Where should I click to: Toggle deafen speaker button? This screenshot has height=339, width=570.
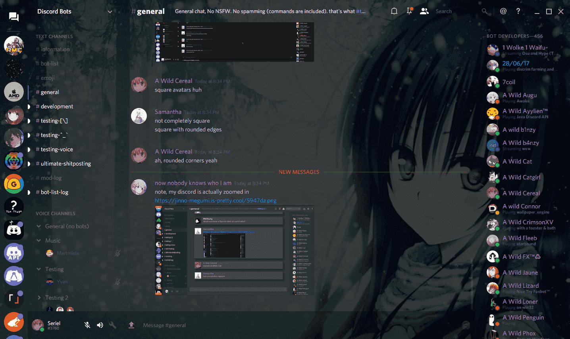tap(100, 325)
